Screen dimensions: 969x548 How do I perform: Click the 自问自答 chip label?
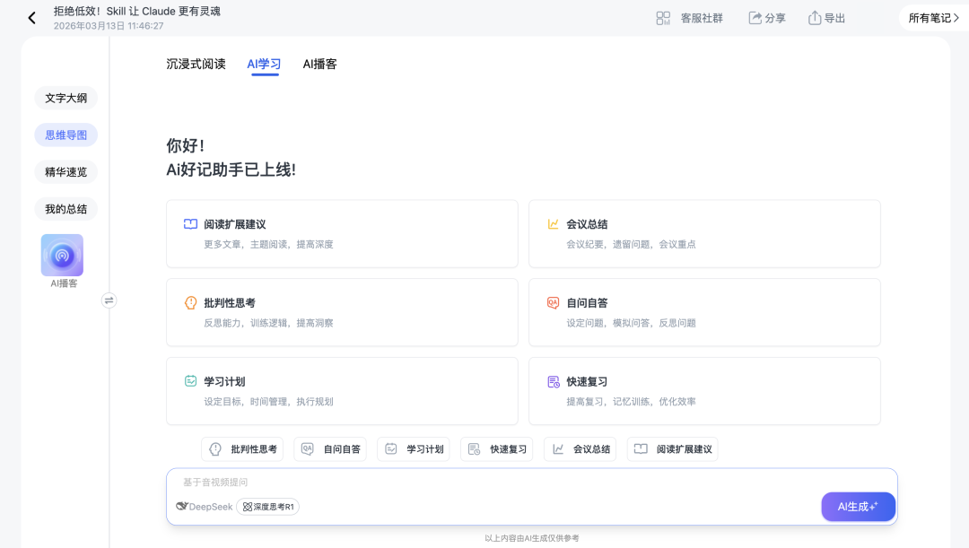342,449
